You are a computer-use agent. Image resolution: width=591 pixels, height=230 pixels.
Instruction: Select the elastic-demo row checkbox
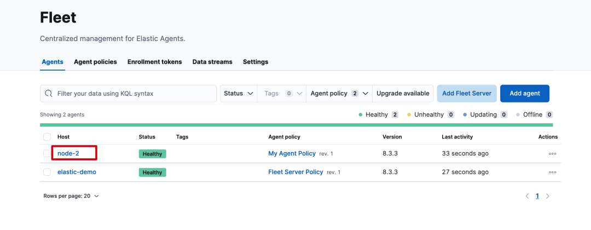click(47, 173)
